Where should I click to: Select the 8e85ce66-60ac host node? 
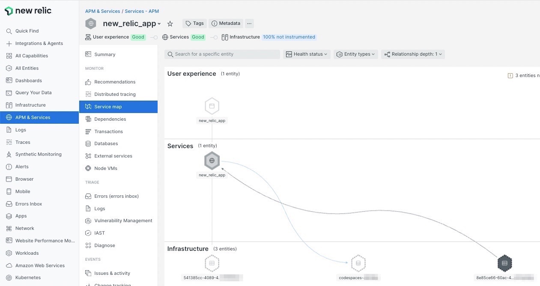pyautogui.click(x=504, y=263)
